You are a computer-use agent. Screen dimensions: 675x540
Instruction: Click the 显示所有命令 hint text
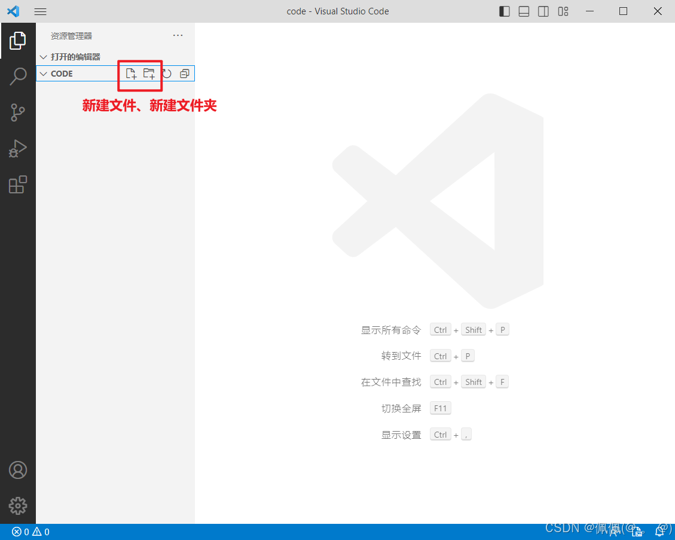pos(391,330)
